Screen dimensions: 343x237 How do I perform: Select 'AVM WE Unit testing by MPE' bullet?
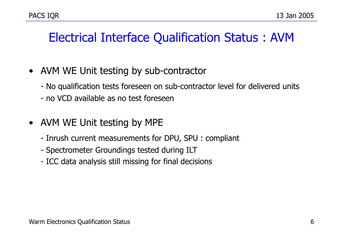(102, 123)
